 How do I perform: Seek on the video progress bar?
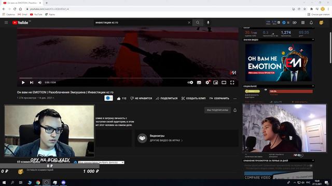[128, 78]
